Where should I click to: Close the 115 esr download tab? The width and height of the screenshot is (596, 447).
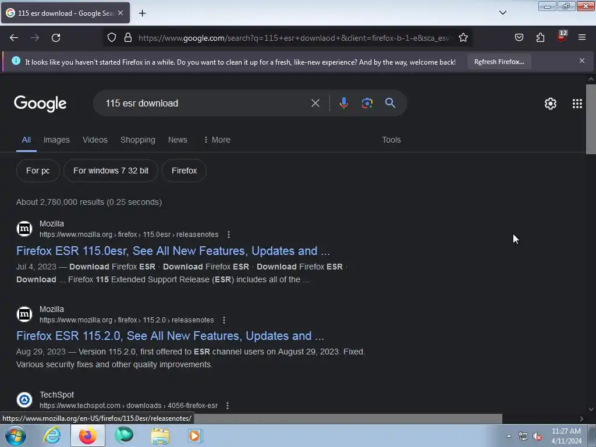point(120,13)
